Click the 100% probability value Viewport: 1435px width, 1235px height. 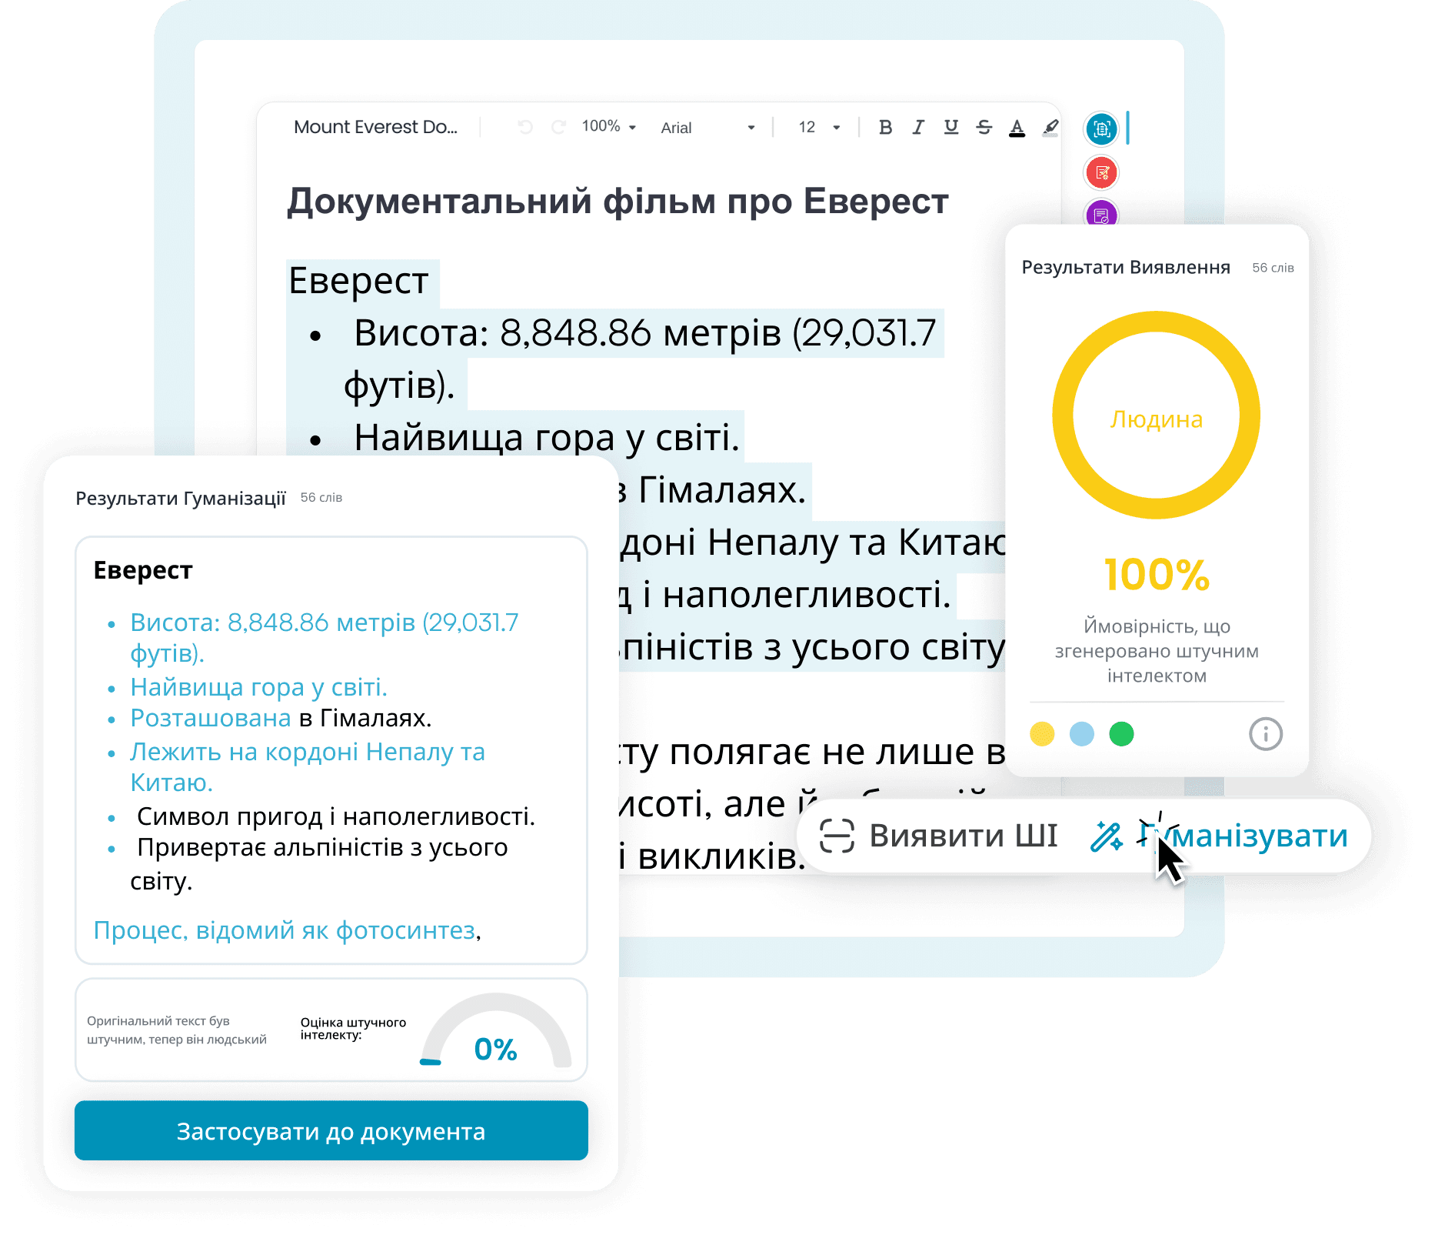pyautogui.click(x=1157, y=575)
